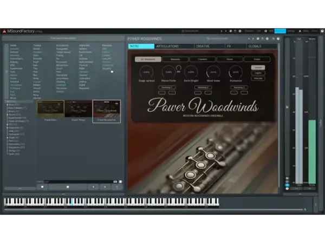The height and width of the screenshot is (243, 325).
Task: Click the save preset icon in top toolbar
Action: click(x=235, y=31)
